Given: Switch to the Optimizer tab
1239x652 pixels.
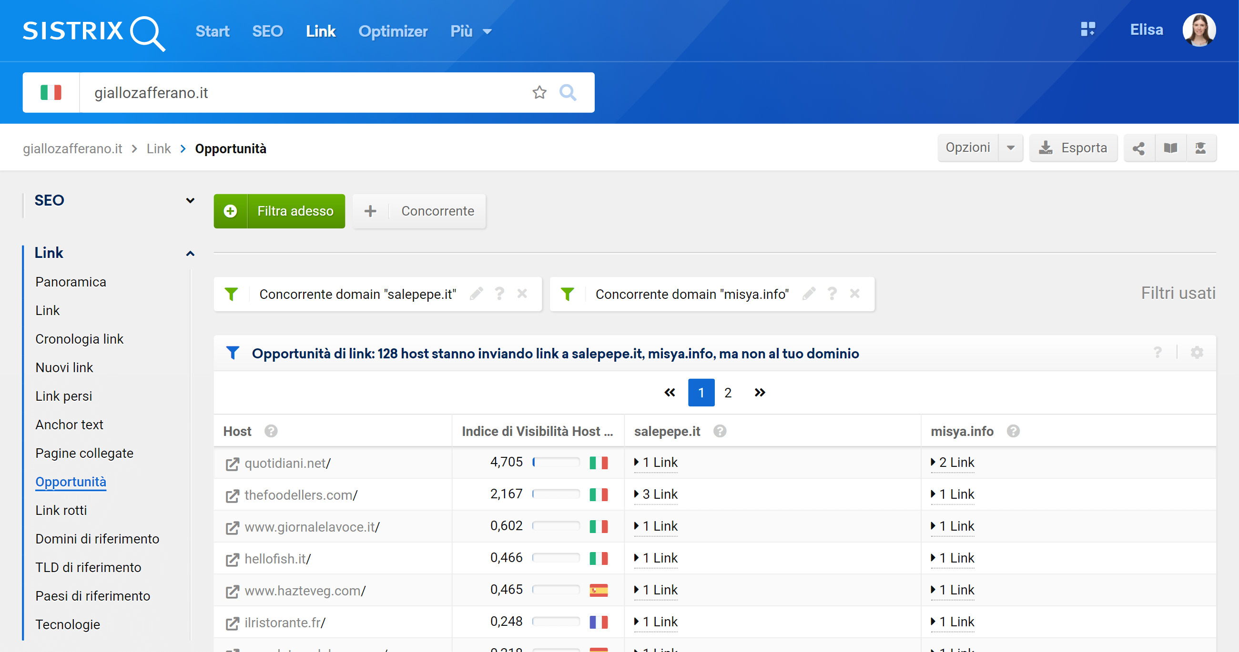Looking at the screenshot, I should (x=393, y=31).
